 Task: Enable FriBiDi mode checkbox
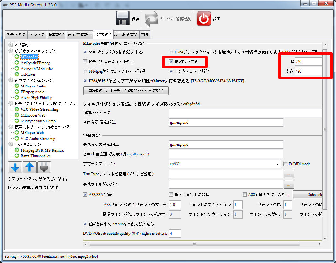tap(285, 164)
